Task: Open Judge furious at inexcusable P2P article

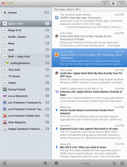Action: 89,58
